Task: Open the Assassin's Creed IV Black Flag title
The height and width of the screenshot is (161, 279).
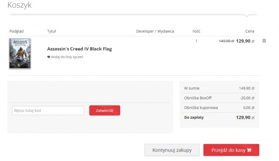Action: pyautogui.click(x=79, y=49)
